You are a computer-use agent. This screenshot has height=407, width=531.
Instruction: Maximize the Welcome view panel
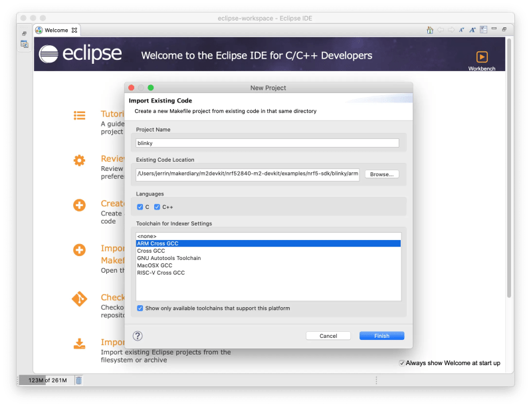tap(504, 29)
